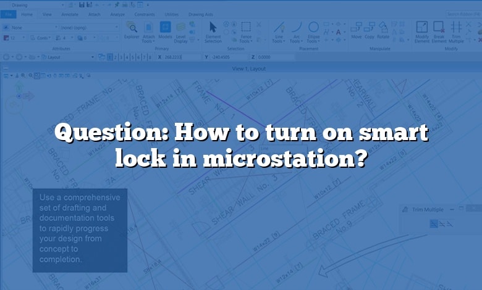Minimize the Trim Multiple tool dialog
This screenshot has width=482, height=290.
(452, 210)
